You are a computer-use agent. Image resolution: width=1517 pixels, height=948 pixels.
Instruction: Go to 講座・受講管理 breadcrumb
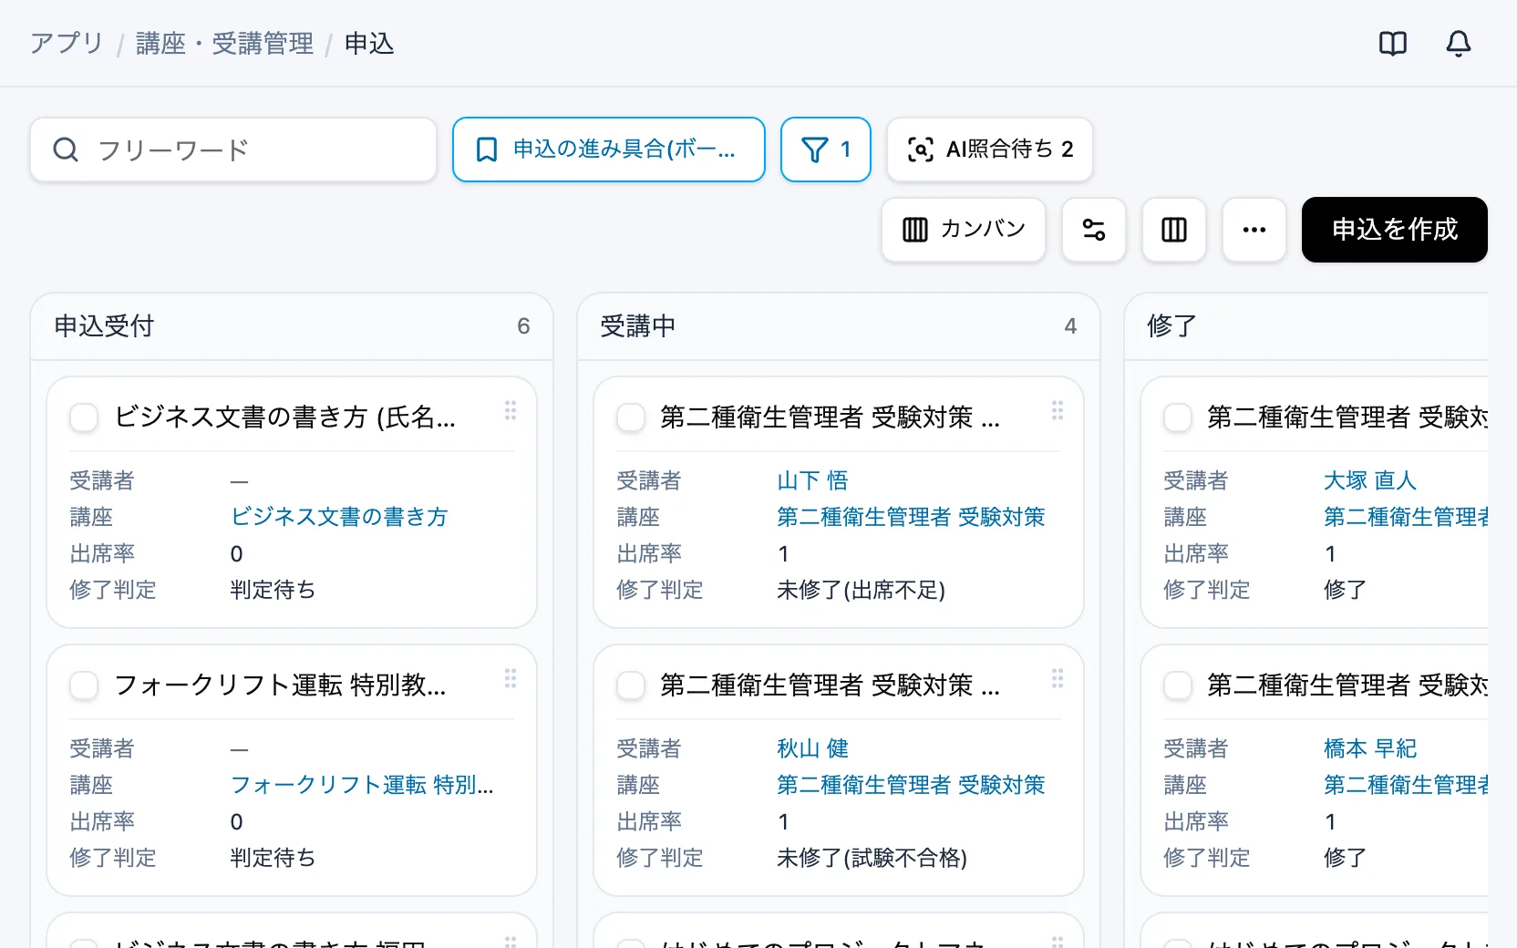coord(224,44)
